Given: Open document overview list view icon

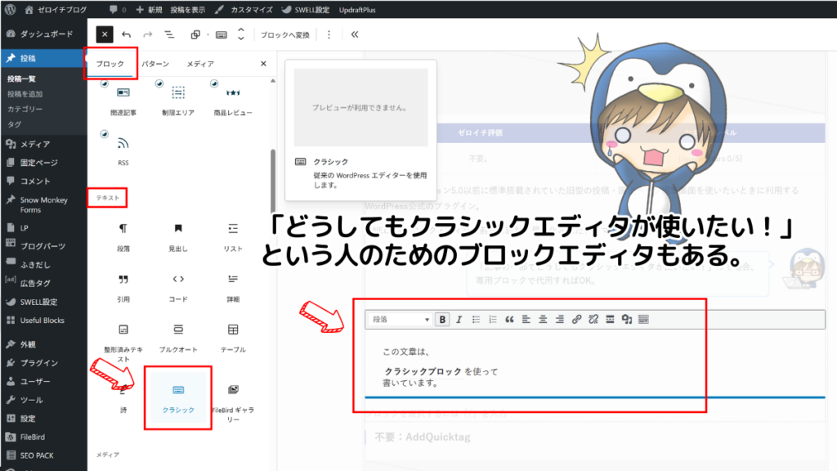Looking at the screenshot, I should pyautogui.click(x=169, y=34).
